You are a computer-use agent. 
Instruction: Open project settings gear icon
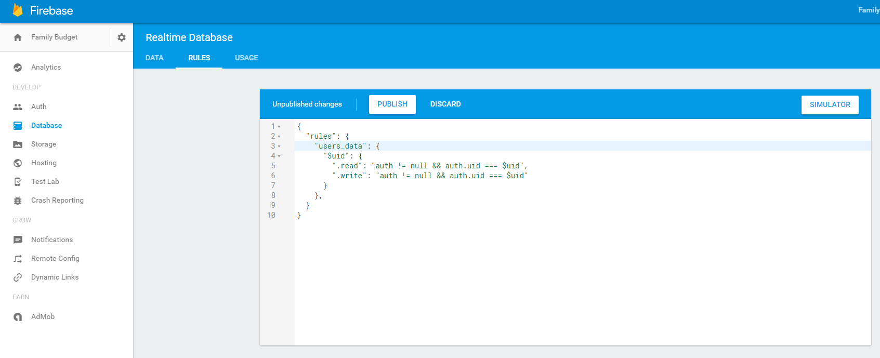point(122,37)
